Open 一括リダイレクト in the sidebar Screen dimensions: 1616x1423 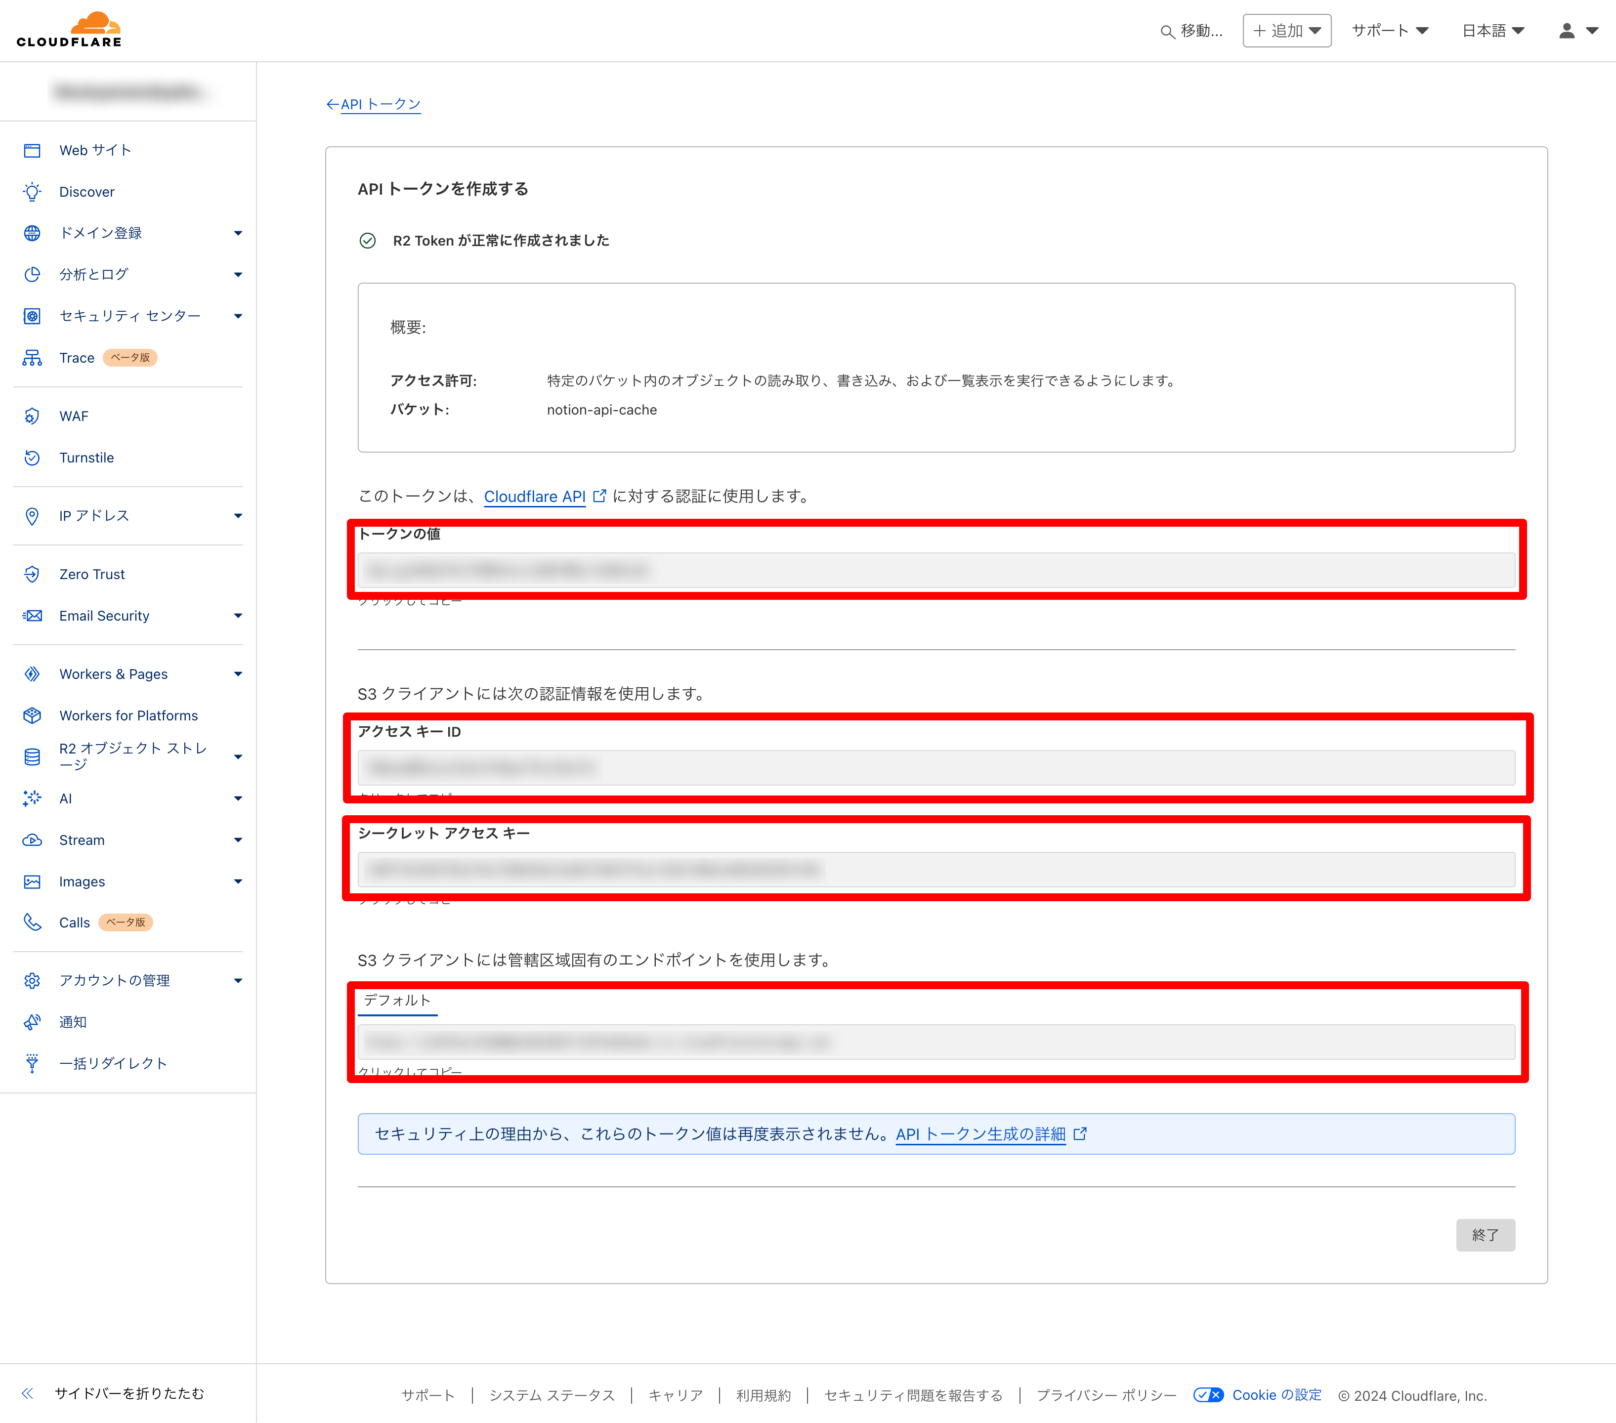click(113, 1063)
